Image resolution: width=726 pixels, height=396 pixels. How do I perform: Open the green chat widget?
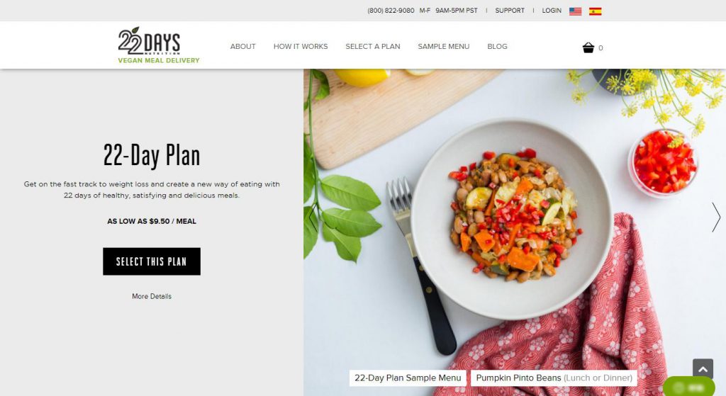(688, 387)
